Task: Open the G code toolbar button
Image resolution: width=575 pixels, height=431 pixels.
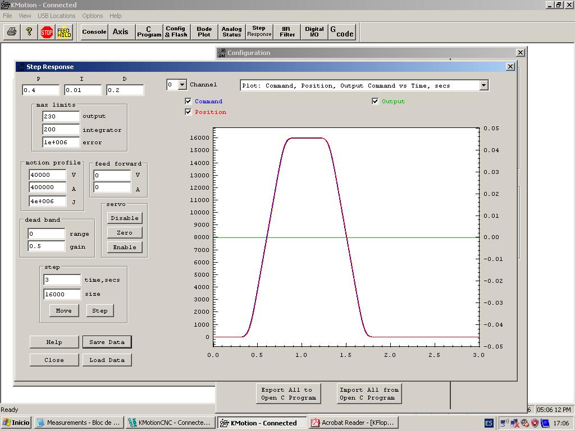Action: (341, 32)
